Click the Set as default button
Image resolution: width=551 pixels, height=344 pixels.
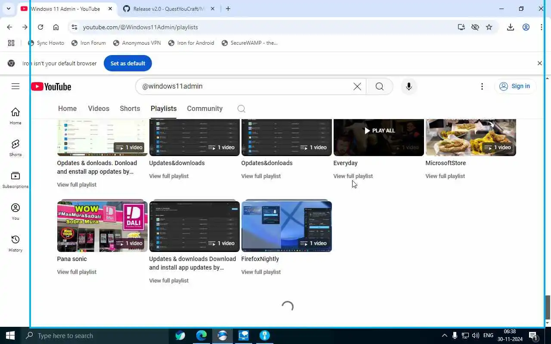[x=128, y=63]
